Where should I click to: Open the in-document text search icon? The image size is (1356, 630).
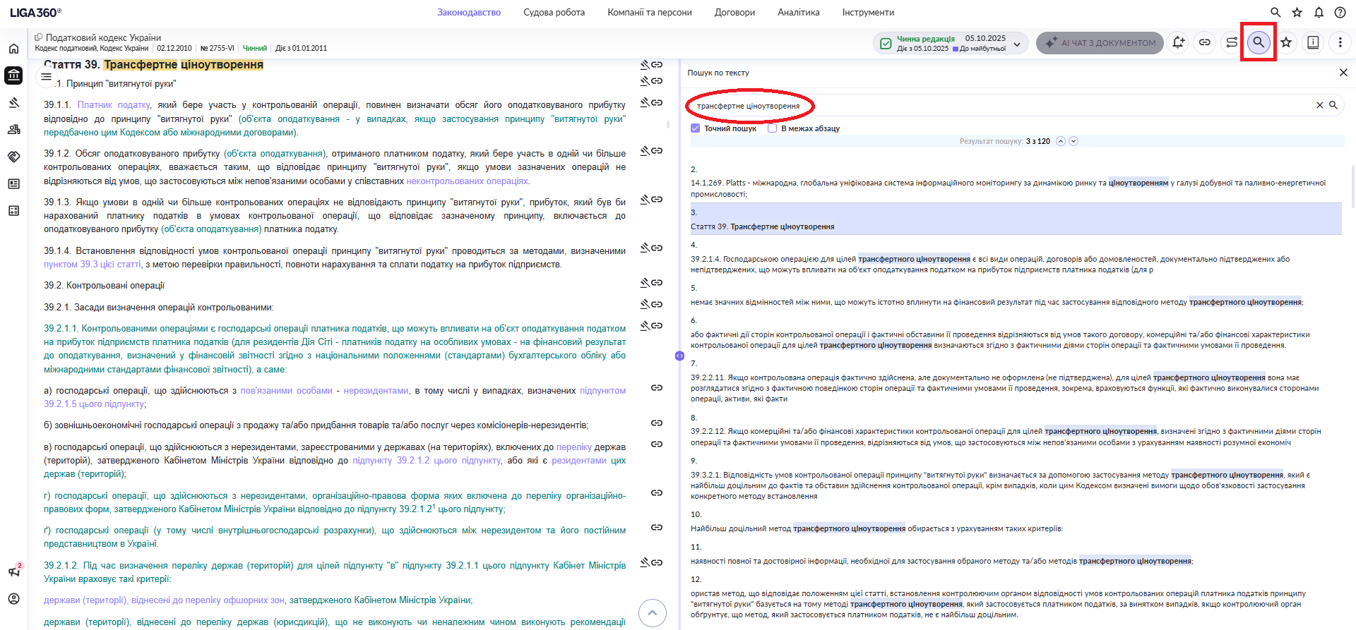point(1258,42)
